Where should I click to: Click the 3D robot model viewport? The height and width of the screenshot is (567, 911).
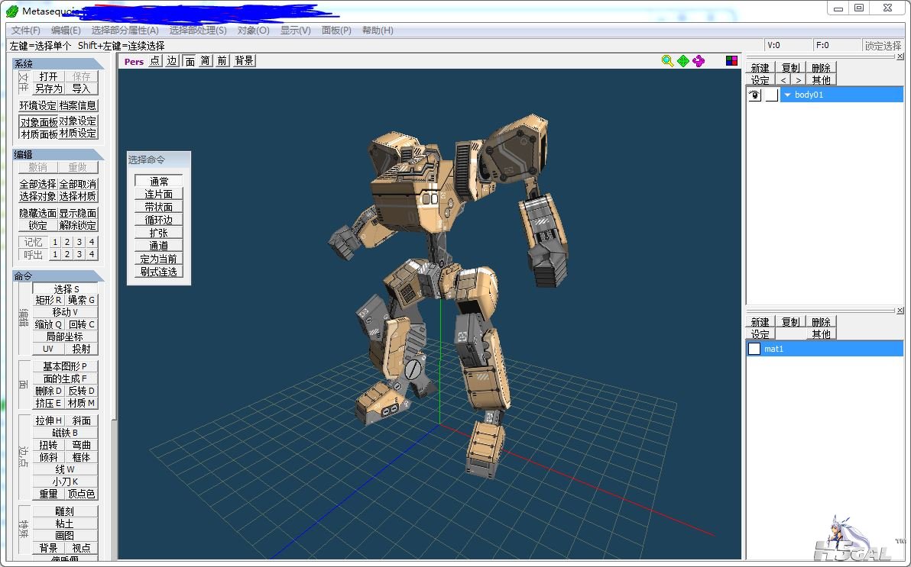click(x=430, y=314)
